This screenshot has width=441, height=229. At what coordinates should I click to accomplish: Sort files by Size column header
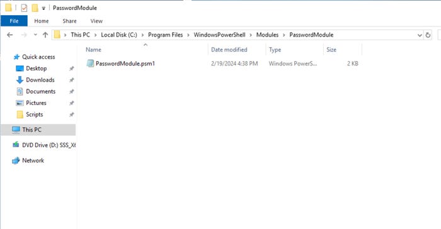331,50
